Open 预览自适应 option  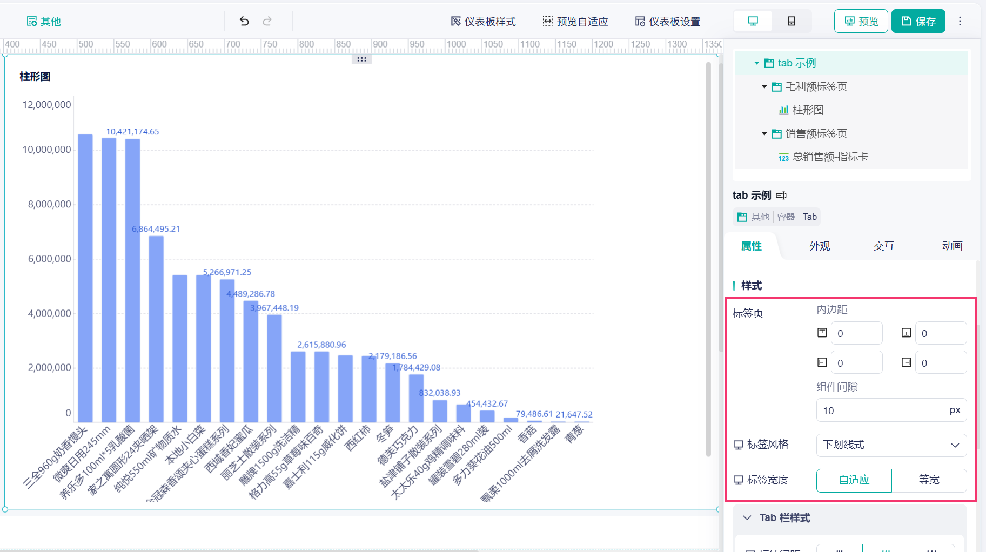pos(575,22)
